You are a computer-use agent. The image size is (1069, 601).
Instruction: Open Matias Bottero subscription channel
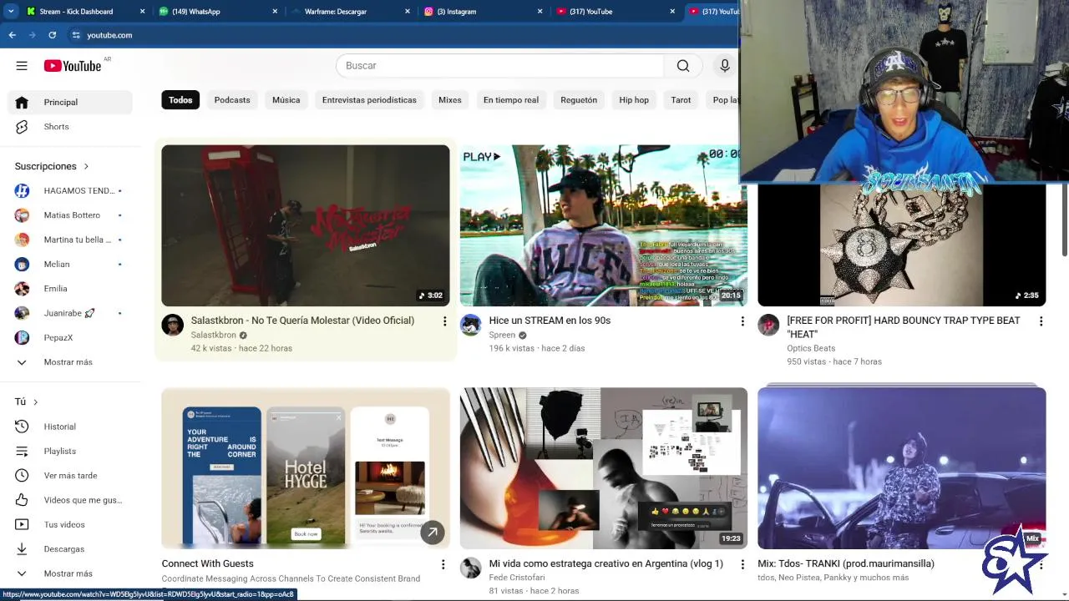pos(70,215)
